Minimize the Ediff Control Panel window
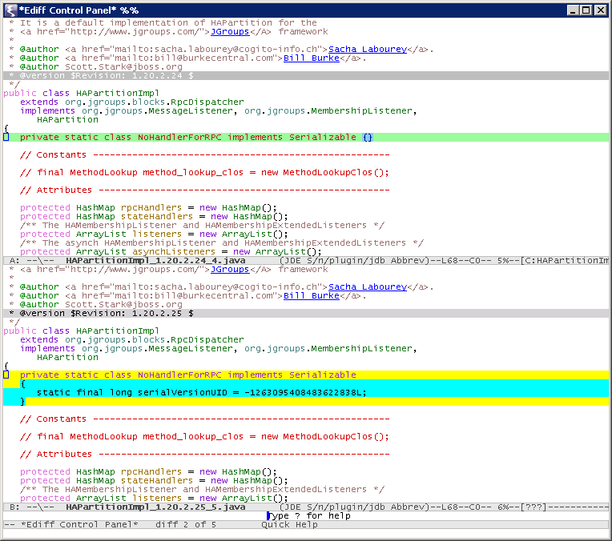 pos(573,10)
